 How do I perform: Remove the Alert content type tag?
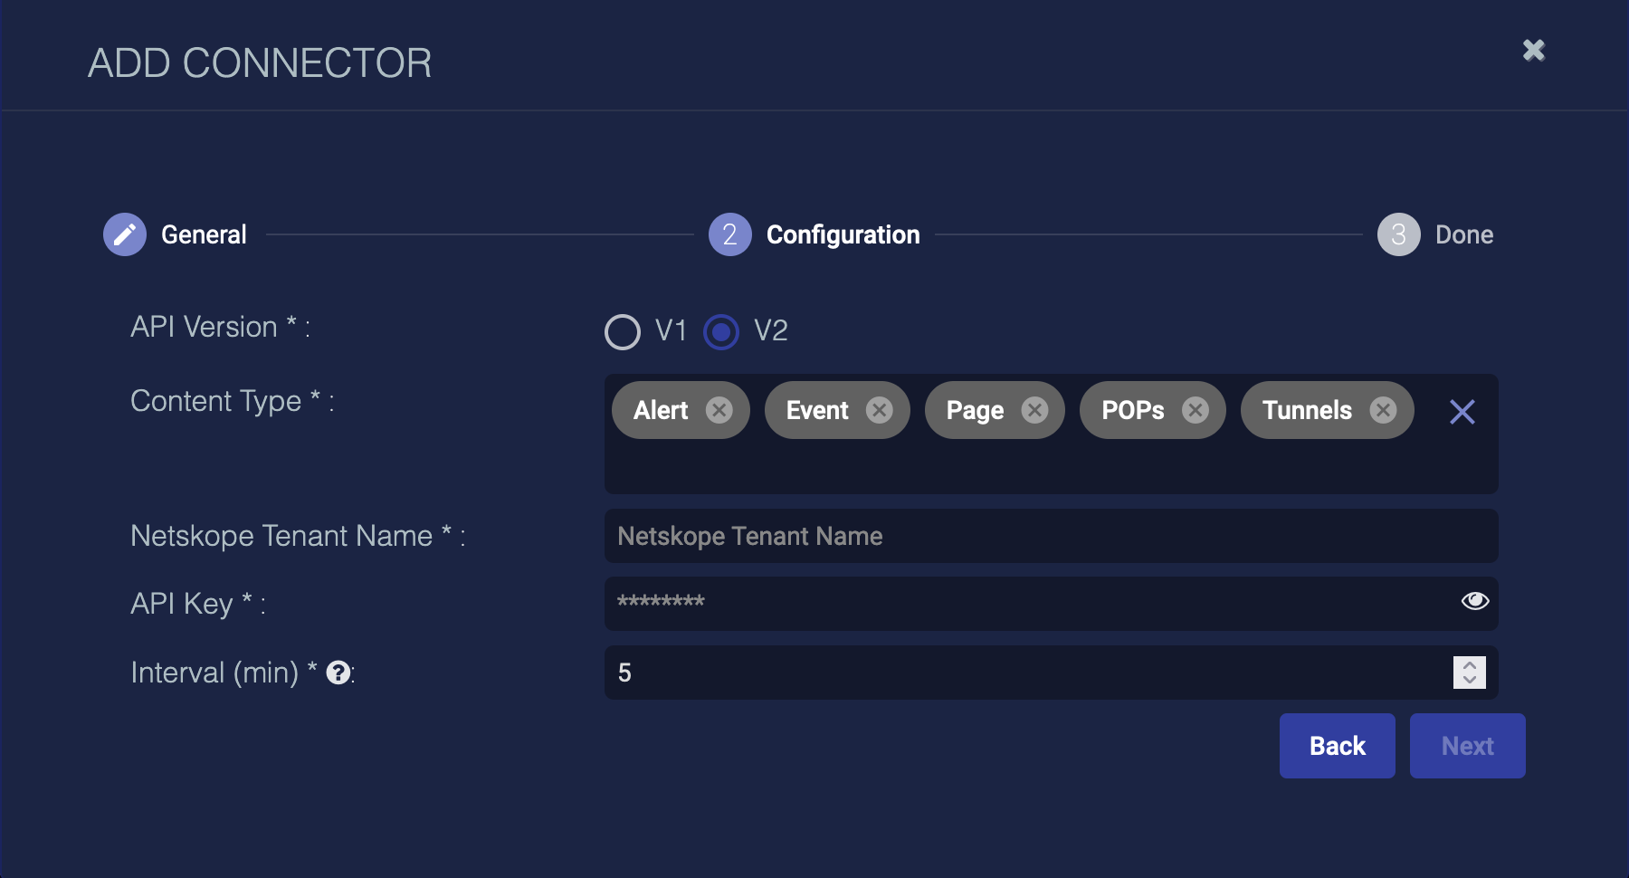click(x=719, y=410)
